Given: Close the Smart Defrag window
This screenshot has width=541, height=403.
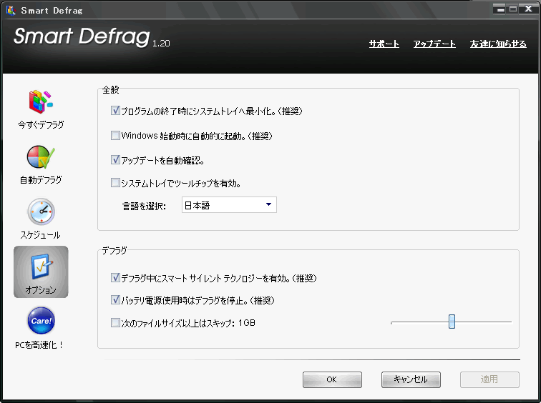Looking at the screenshot, I should [x=528, y=9].
